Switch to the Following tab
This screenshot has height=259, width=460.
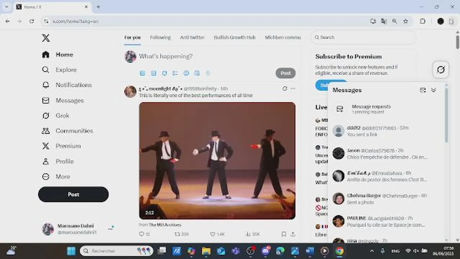[x=160, y=37]
